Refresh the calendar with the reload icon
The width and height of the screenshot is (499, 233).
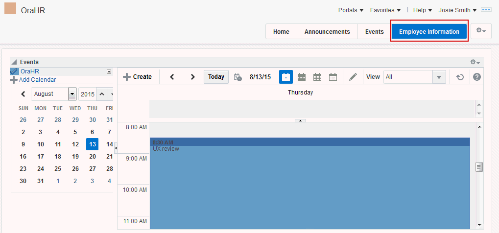(x=460, y=77)
